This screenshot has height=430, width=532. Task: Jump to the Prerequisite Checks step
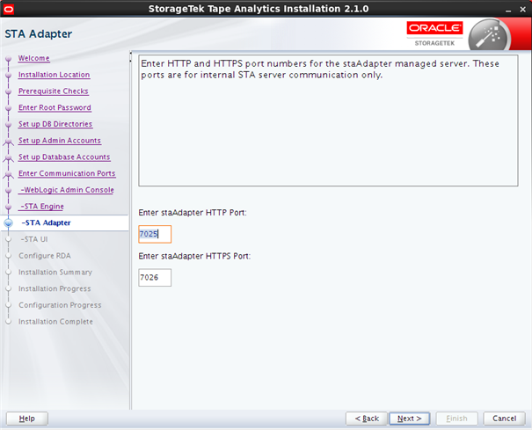[54, 91]
